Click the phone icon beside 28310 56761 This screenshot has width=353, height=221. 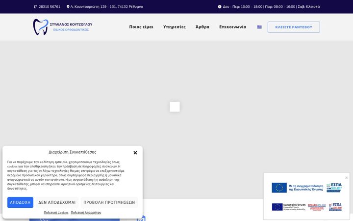pyautogui.click(x=35, y=7)
